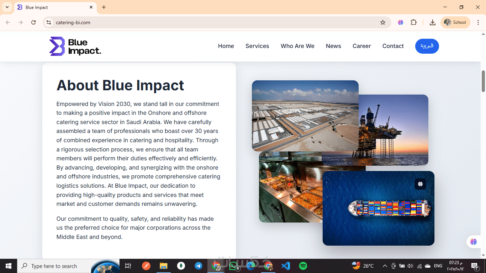The image size is (486, 273).
Task: Click the About Blue Impact heading
Action: pyautogui.click(x=120, y=85)
